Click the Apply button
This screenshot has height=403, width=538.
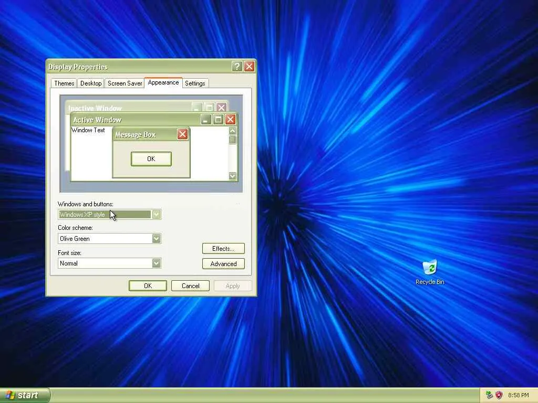pos(233,286)
